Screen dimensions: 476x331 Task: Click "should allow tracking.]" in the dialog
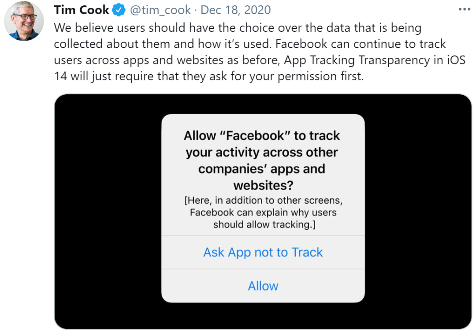(263, 224)
